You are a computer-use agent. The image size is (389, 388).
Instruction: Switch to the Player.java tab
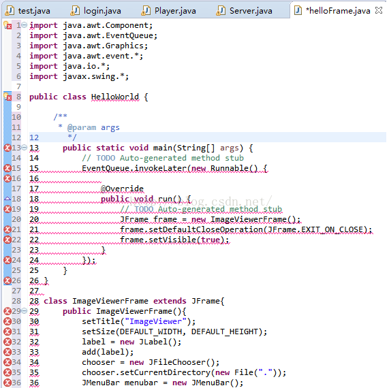pyautogui.click(x=169, y=11)
